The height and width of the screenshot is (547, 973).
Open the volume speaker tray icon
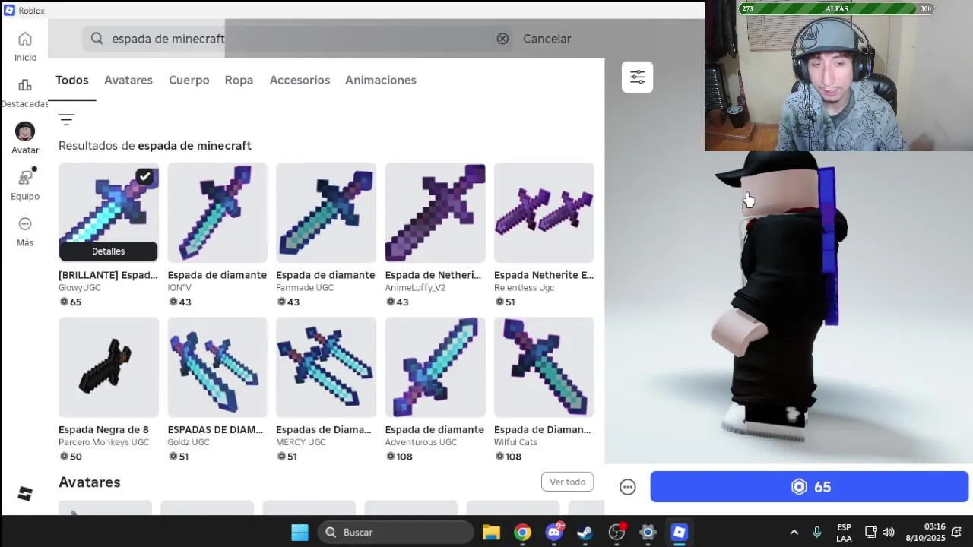tap(889, 533)
